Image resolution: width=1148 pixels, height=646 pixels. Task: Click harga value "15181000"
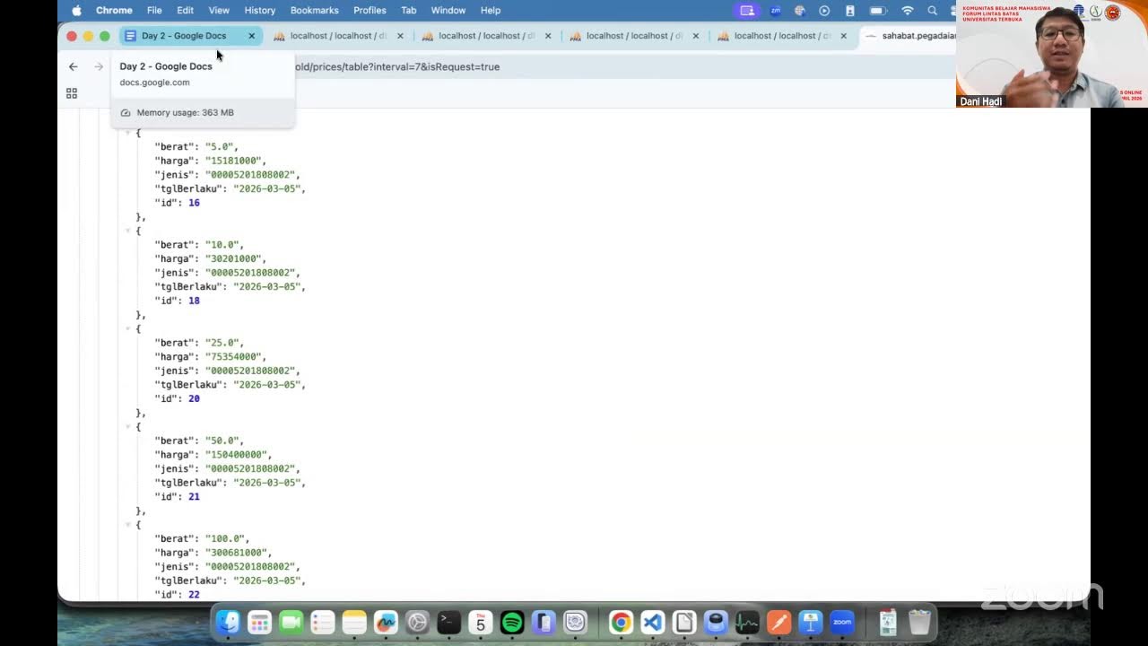pyautogui.click(x=233, y=161)
